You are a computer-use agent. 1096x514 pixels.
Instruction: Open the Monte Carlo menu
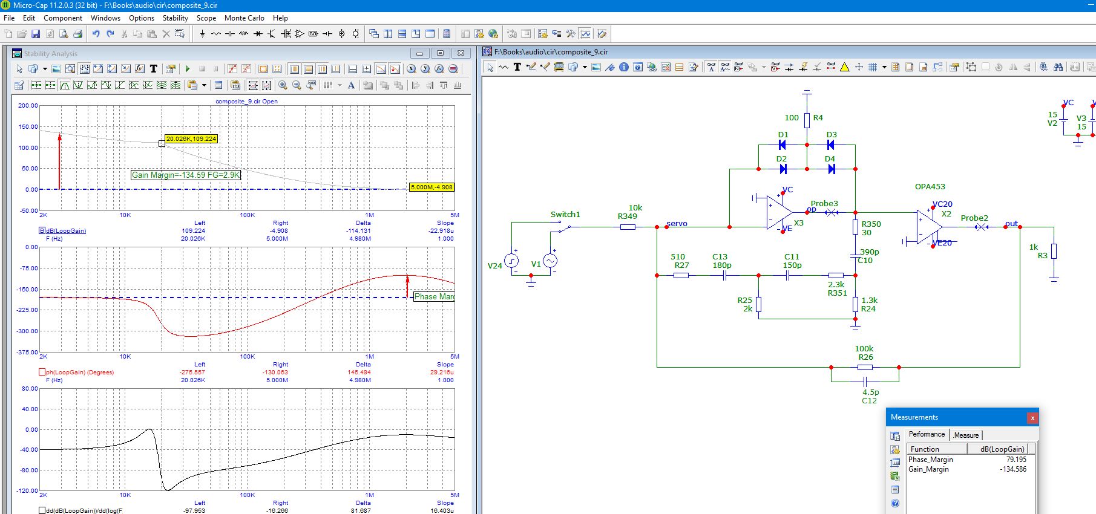click(244, 18)
